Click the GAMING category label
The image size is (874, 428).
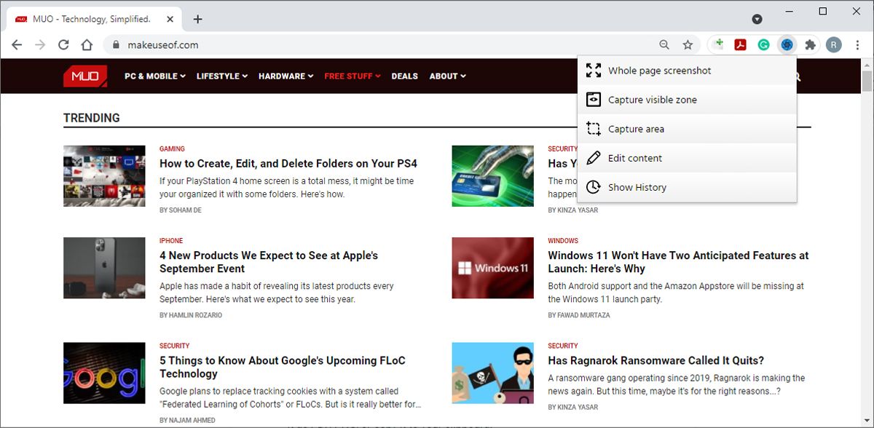(x=172, y=148)
